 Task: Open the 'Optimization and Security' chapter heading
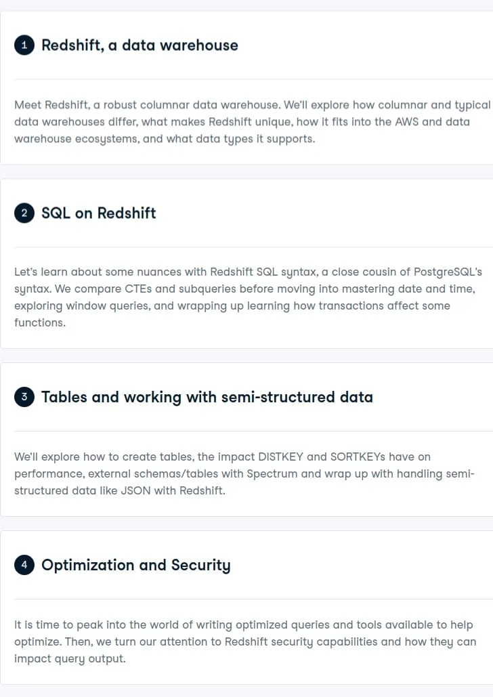pos(136,565)
